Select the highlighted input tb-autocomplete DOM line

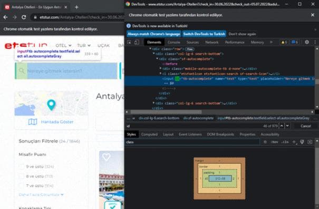(x=219, y=80)
